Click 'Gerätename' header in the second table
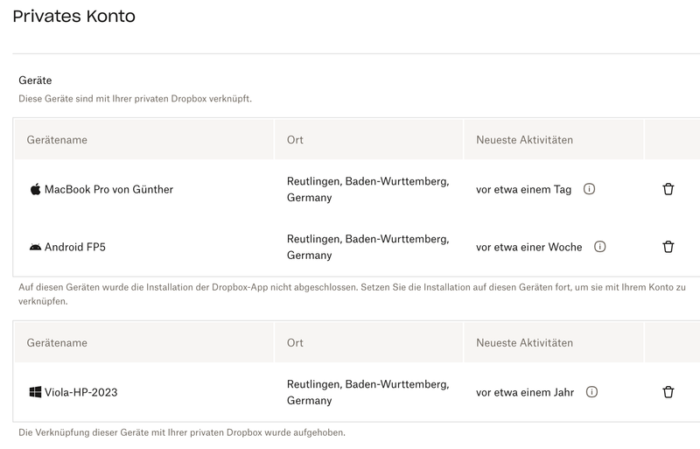 pos(57,342)
